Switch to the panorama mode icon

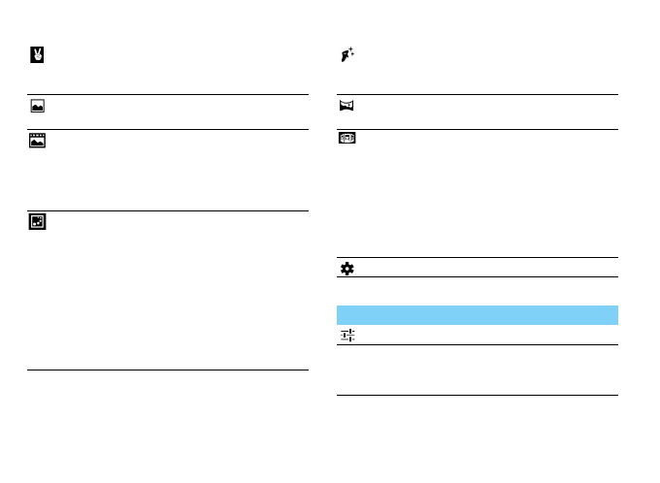(x=346, y=106)
